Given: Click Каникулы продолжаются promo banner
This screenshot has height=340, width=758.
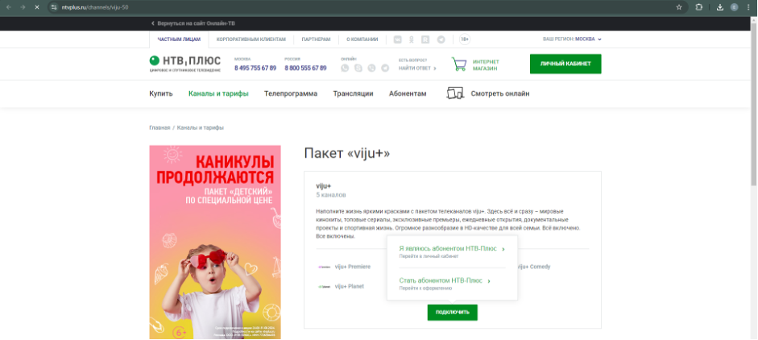Looking at the screenshot, I should (x=215, y=243).
